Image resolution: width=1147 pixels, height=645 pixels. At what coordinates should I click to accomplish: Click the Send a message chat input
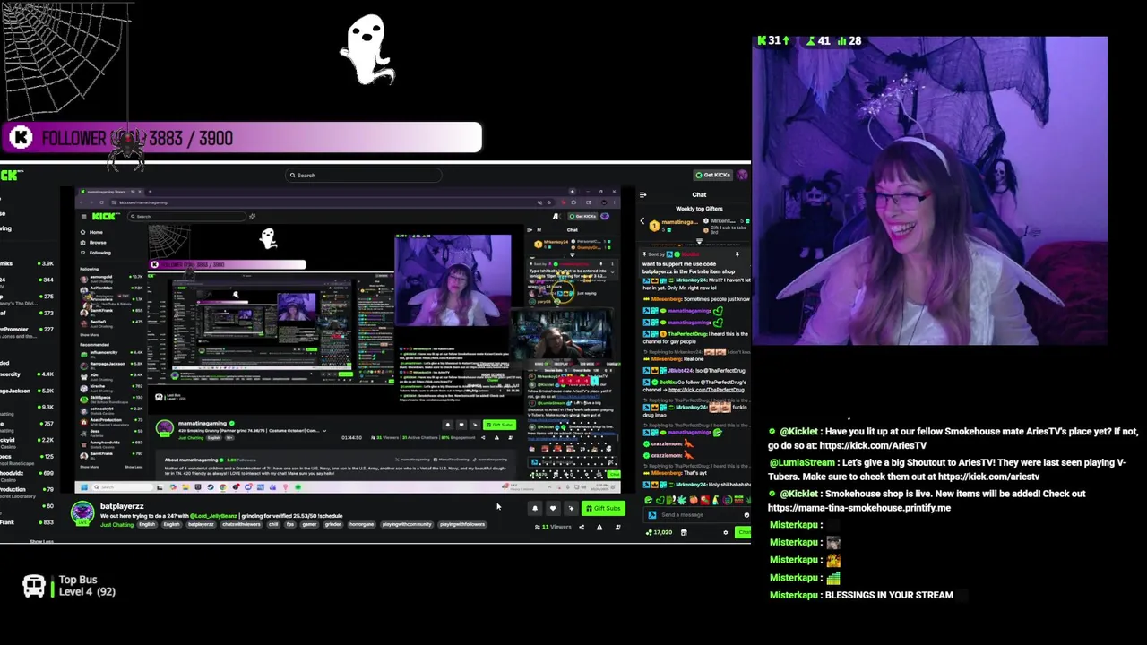coord(698,515)
